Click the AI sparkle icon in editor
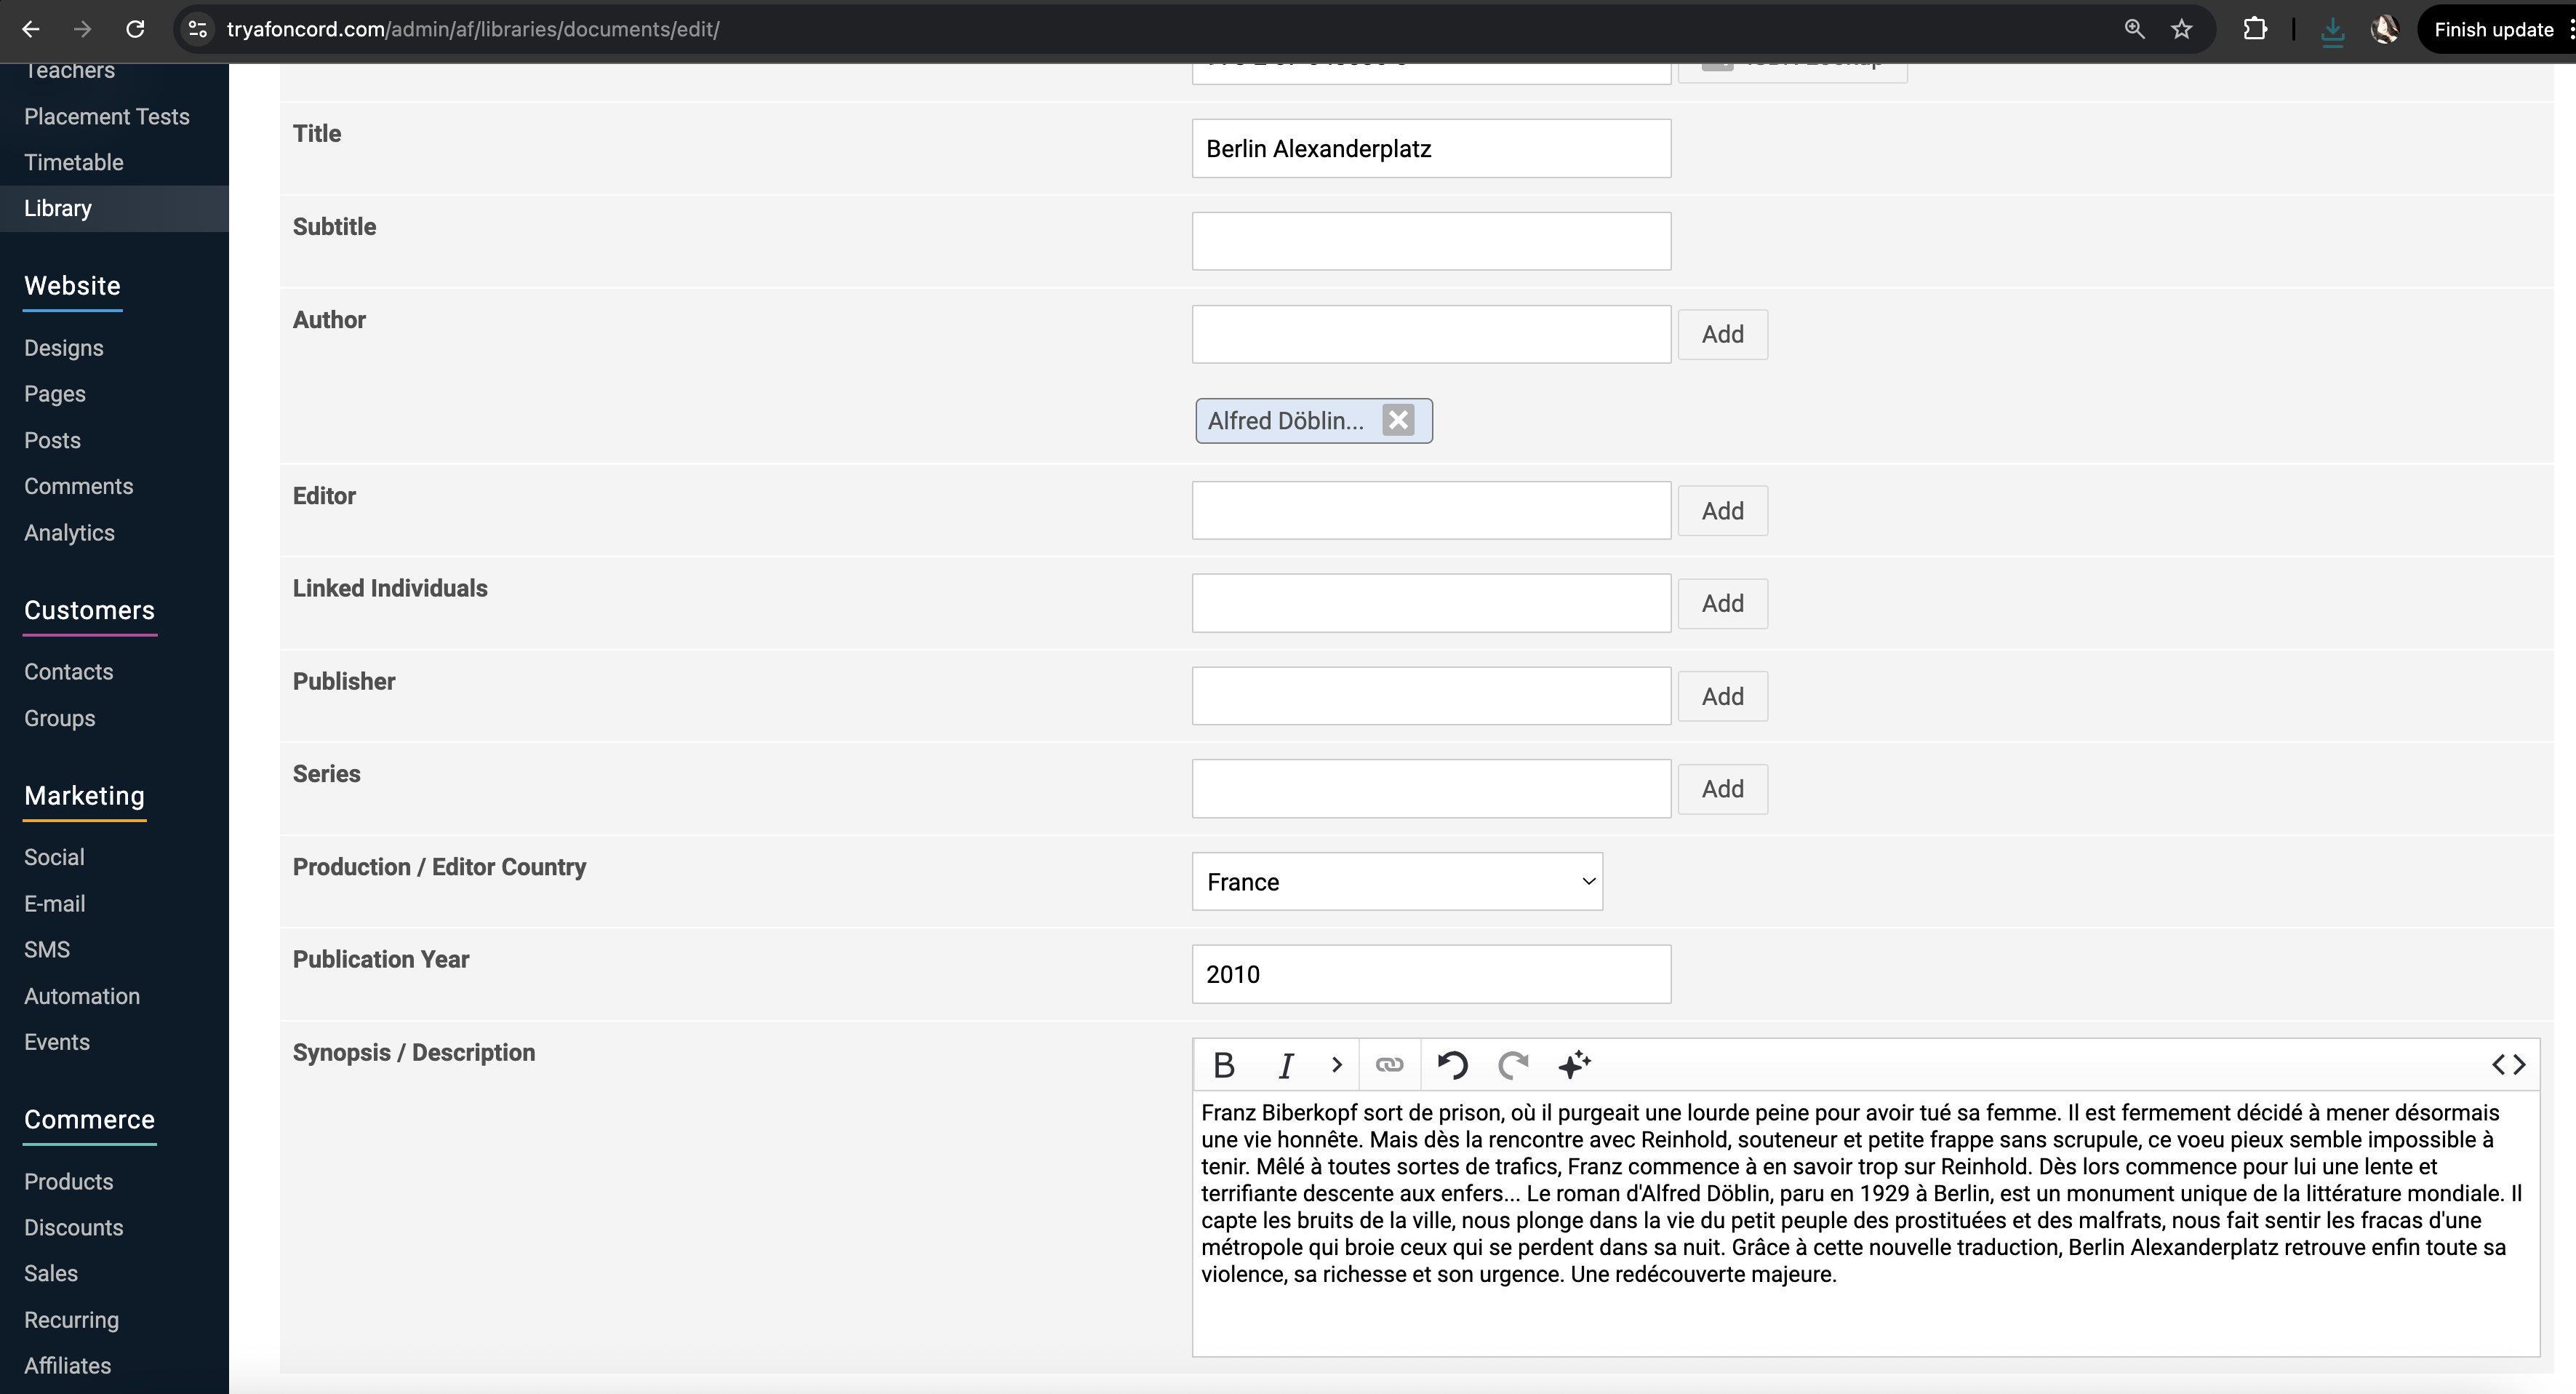 pos(1574,1064)
